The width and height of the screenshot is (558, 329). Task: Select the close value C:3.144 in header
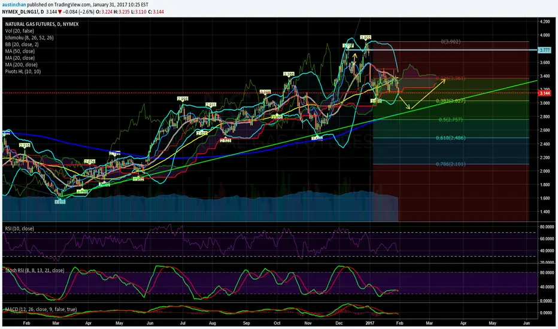[156, 12]
